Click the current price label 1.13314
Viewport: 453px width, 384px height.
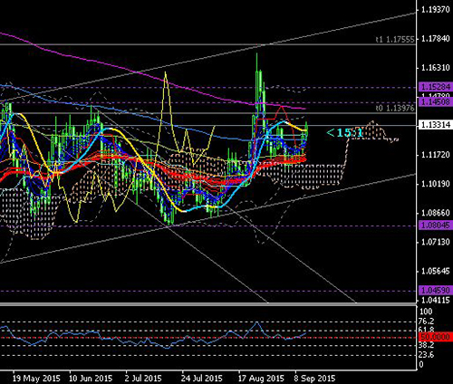click(435, 125)
